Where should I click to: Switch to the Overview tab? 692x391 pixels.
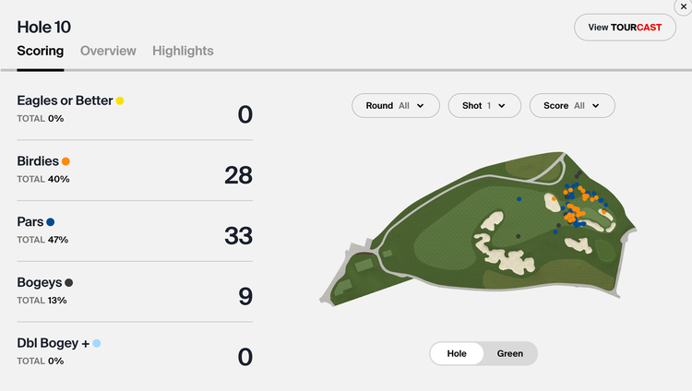pyautogui.click(x=108, y=52)
